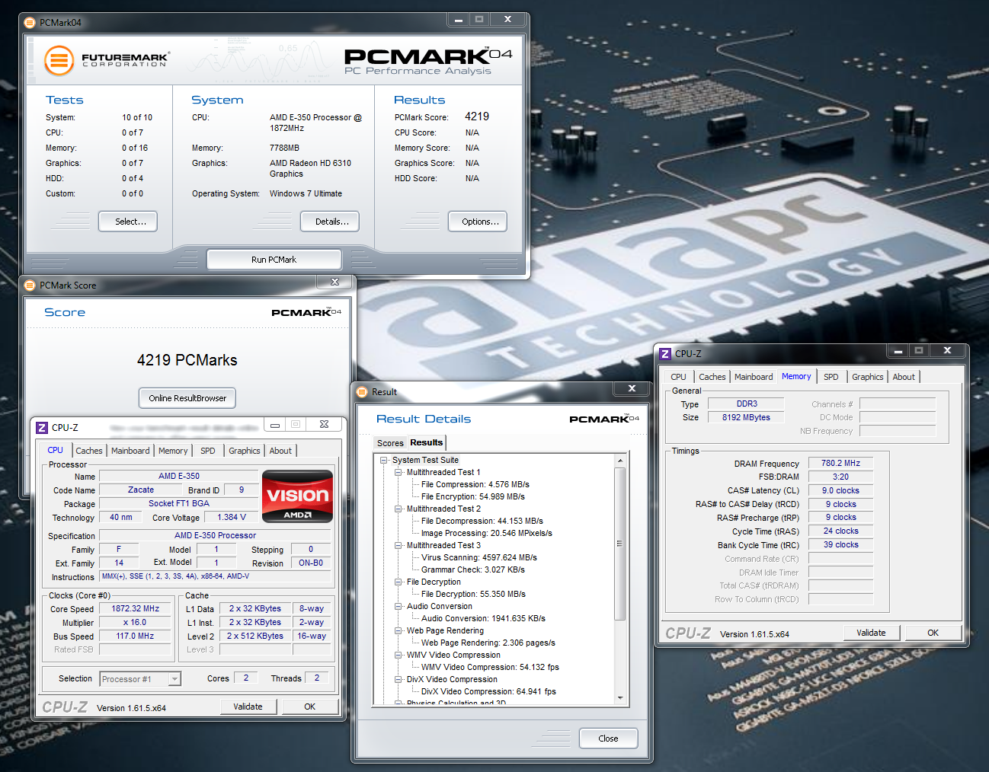989x772 pixels.
Task: Open the Online ResultBrowser
Action: [187, 398]
